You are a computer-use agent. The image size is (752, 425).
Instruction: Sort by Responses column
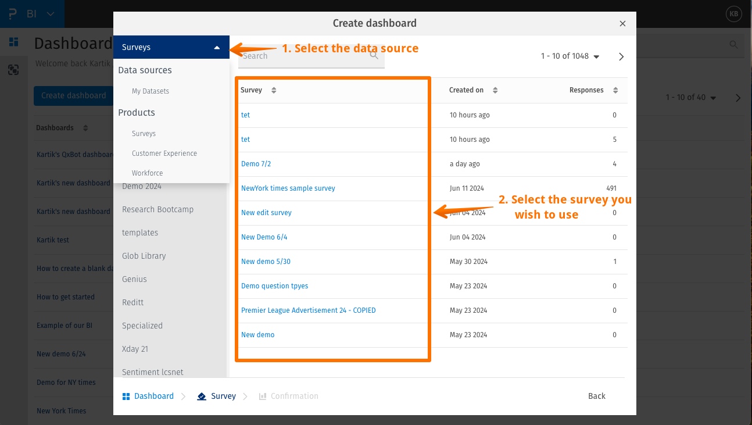tap(615, 90)
